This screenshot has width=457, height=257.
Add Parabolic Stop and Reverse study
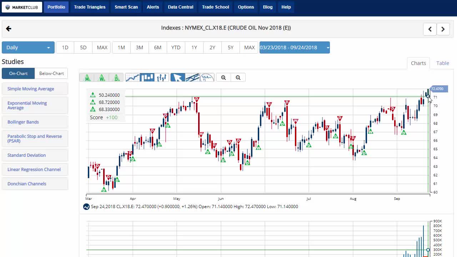pyautogui.click(x=35, y=138)
